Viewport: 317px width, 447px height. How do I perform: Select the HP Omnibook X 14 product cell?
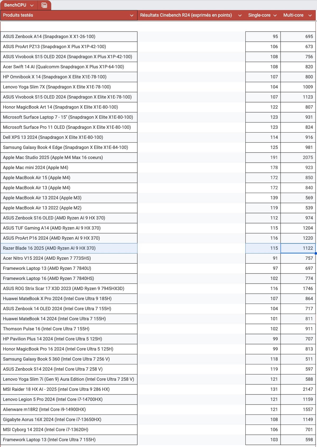click(x=69, y=77)
